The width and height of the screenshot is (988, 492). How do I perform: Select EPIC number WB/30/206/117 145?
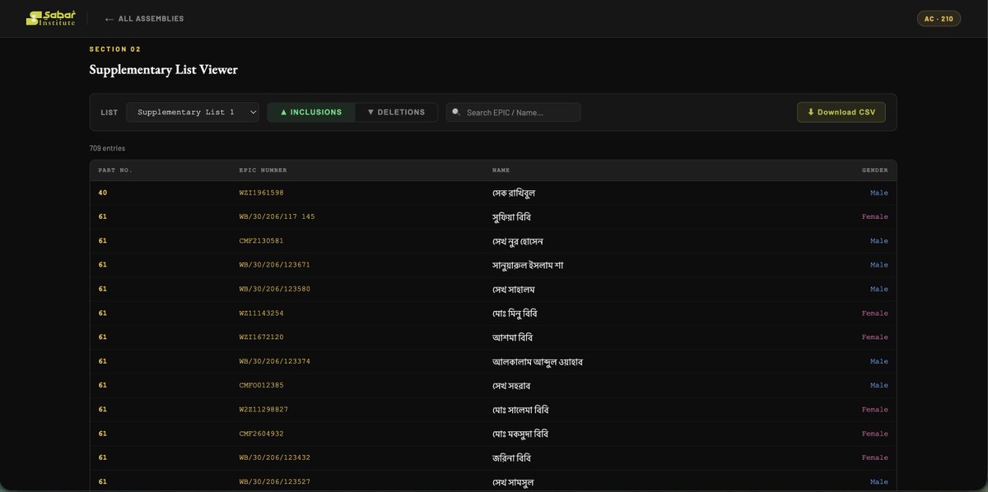pyautogui.click(x=277, y=216)
